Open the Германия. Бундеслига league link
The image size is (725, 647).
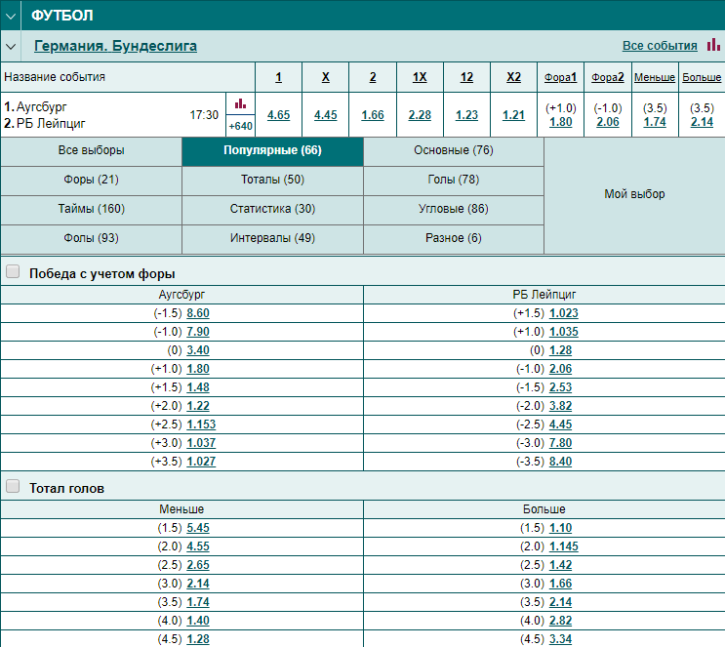coord(115,46)
